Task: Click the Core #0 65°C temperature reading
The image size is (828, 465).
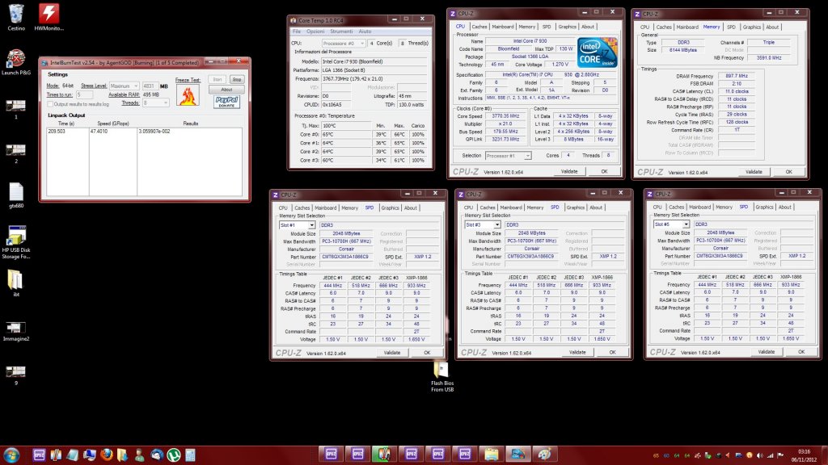Action: [348, 135]
